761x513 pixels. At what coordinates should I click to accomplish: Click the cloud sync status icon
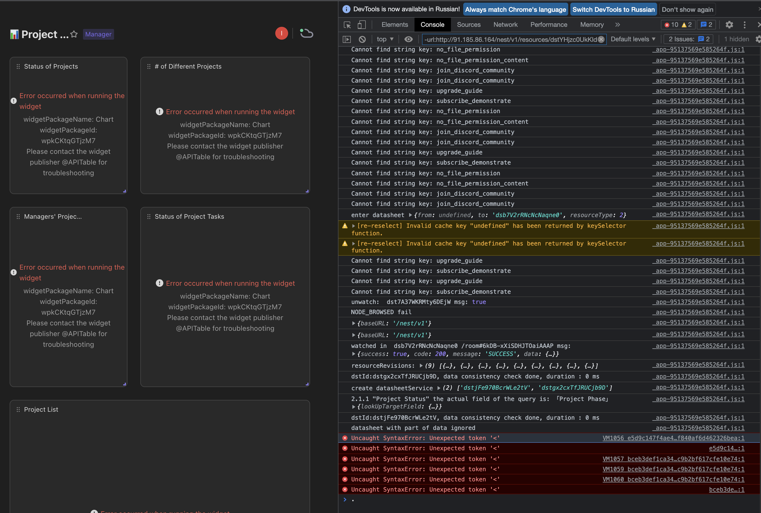306,33
